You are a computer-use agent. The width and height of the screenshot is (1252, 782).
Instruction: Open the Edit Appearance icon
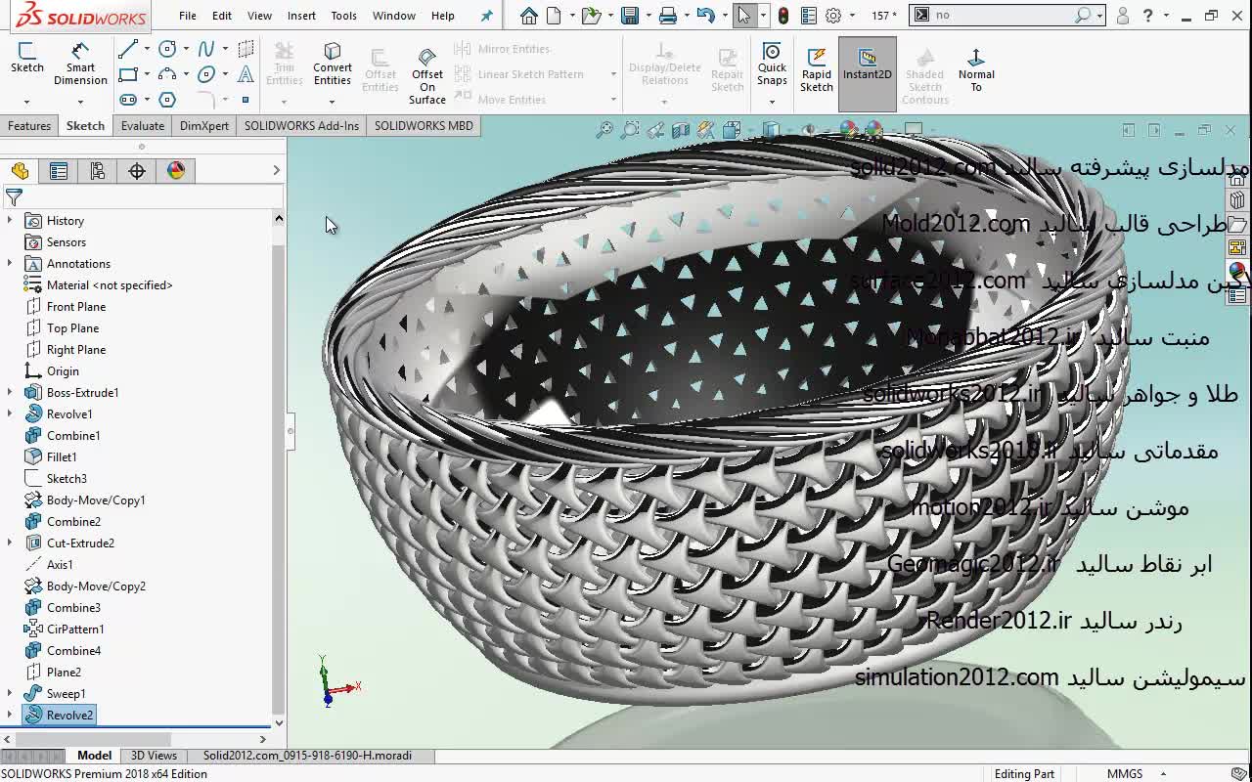[x=848, y=129]
